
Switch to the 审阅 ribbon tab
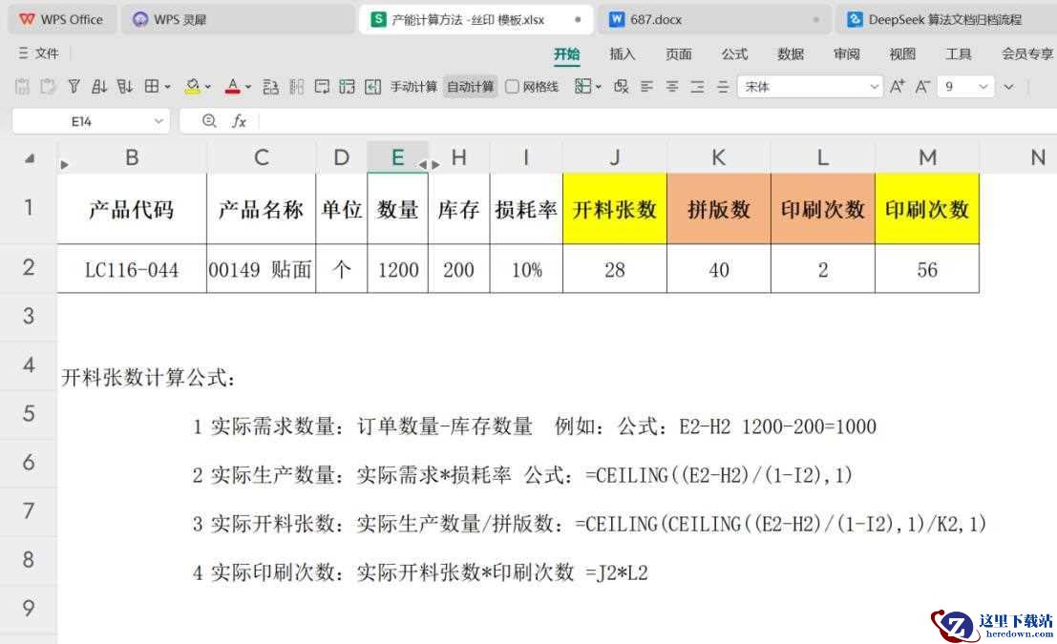pyautogui.click(x=846, y=53)
